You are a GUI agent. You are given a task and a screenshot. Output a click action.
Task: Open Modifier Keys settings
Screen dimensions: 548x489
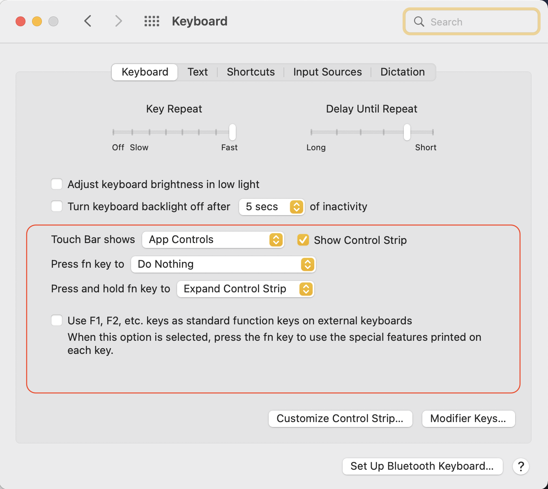[x=468, y=419]
